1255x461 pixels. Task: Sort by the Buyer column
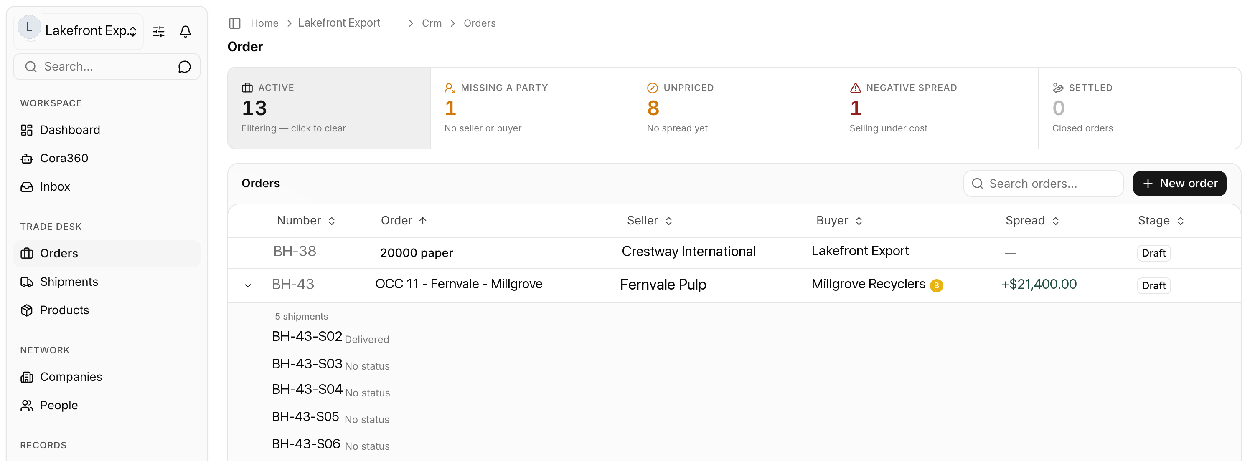[839, 221]
